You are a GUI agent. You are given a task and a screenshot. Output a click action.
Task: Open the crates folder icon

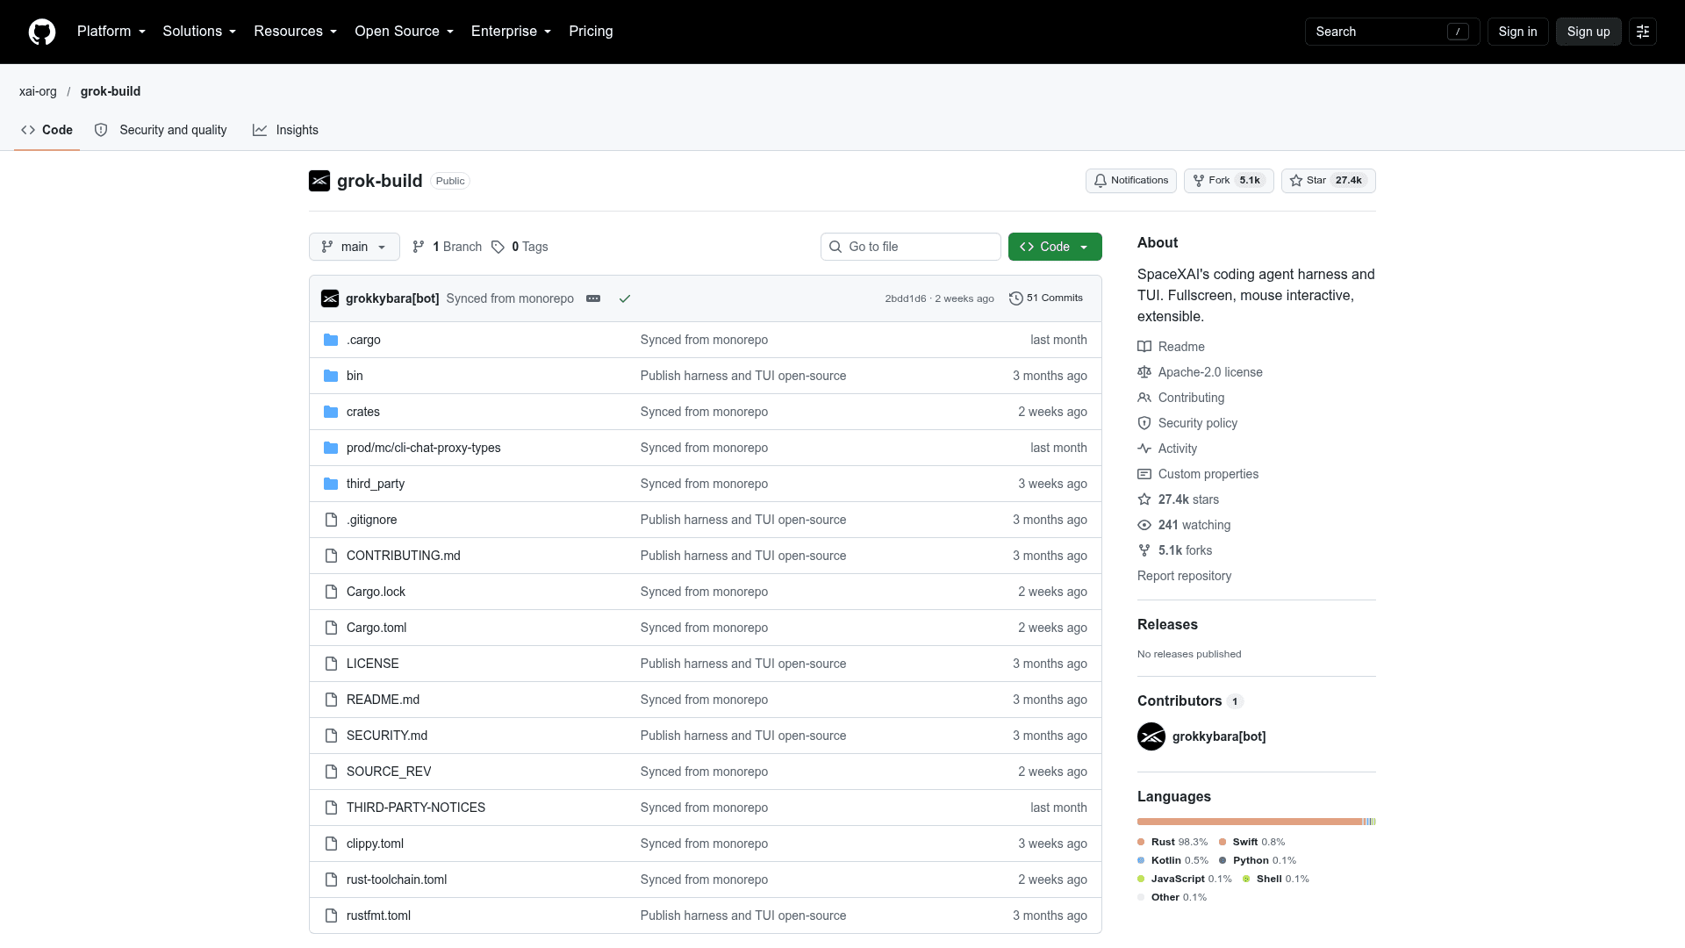(331, 412)
